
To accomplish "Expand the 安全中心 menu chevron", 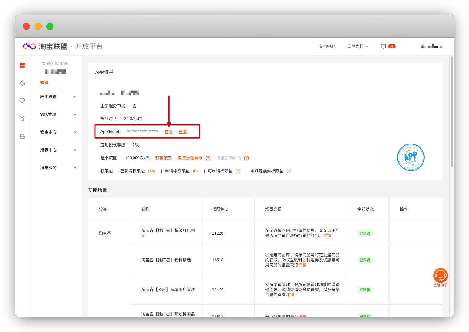I will pos(75,132).
